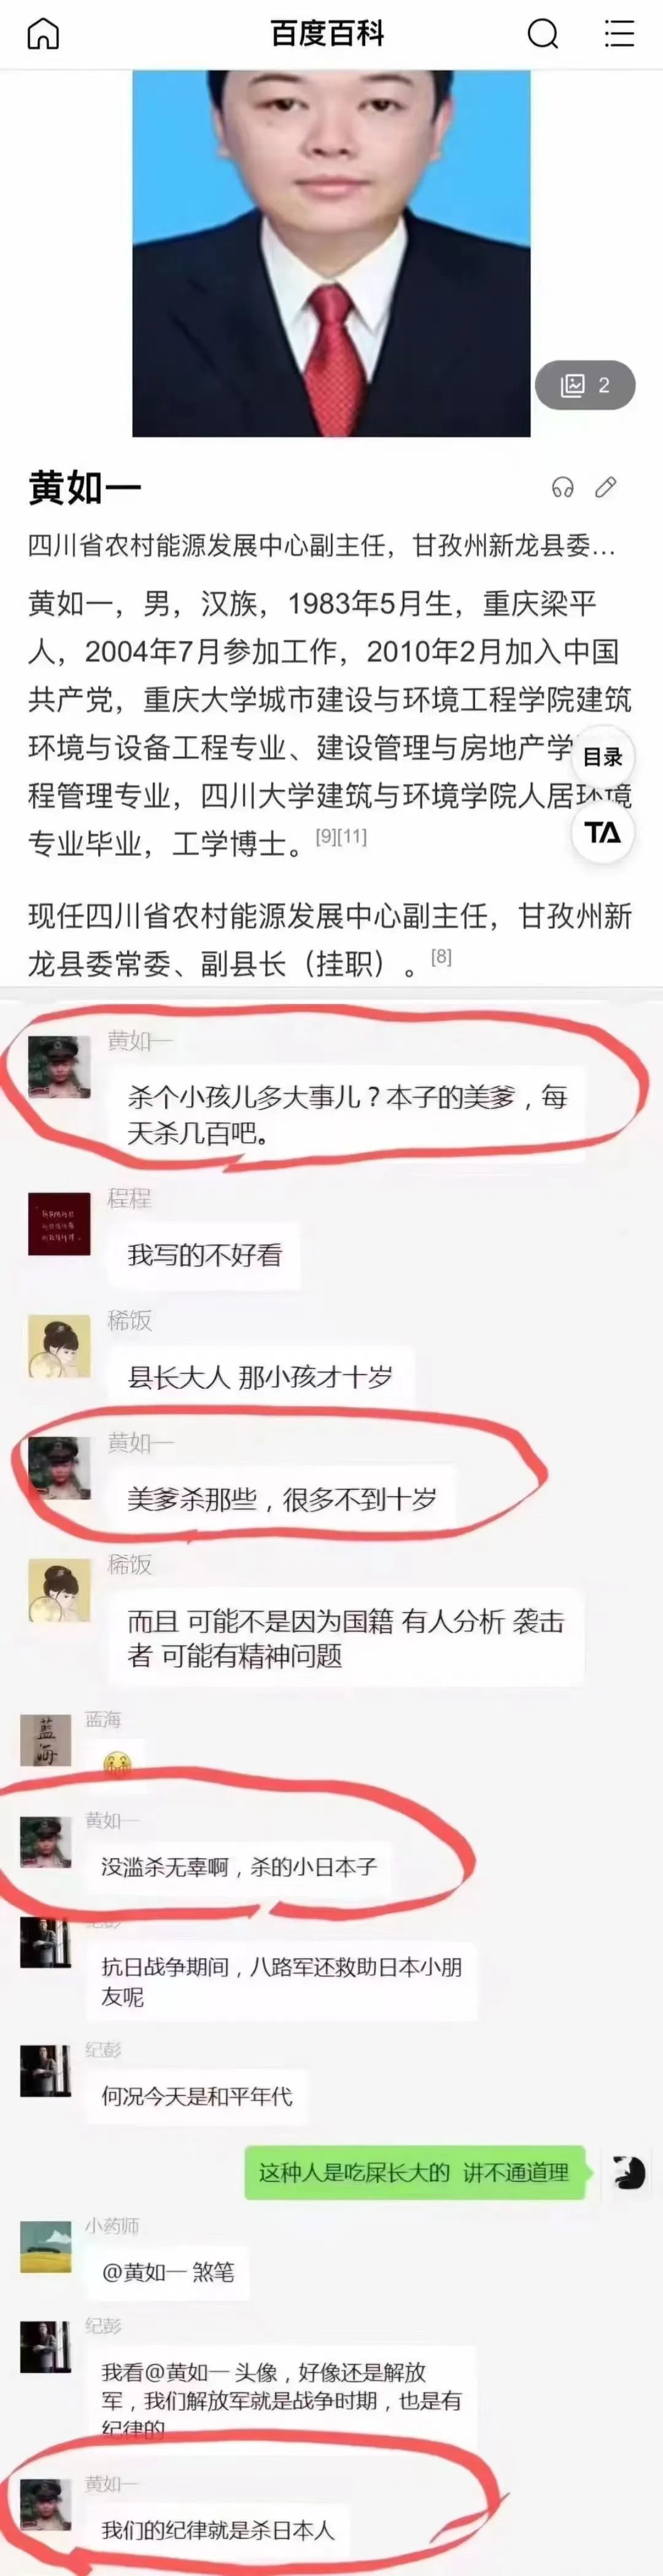Tap the black-white avatar beside green bubble

pos(628,2172)
